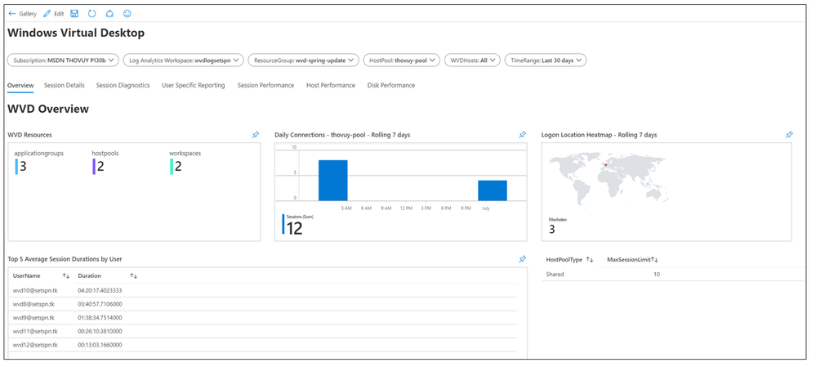
Task: Click the MaxSessionLimit column header
Action: [629, 260]
